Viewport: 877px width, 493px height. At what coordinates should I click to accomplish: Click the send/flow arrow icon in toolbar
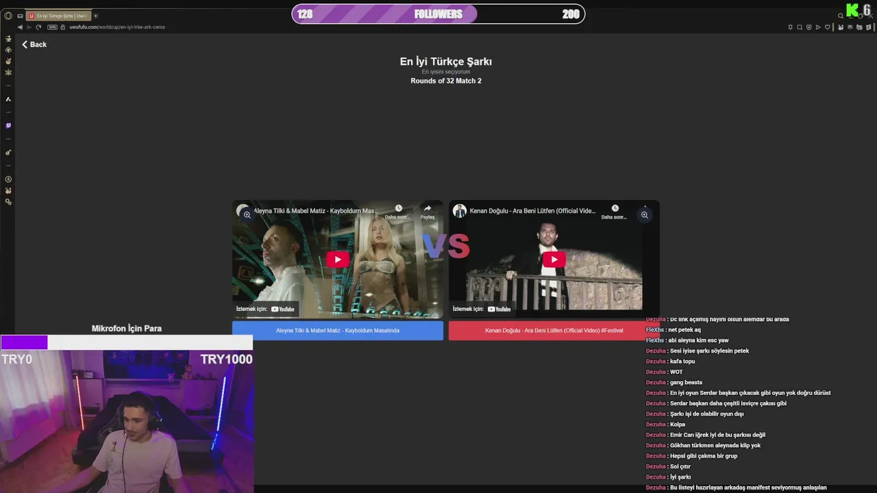click(818, 27)
